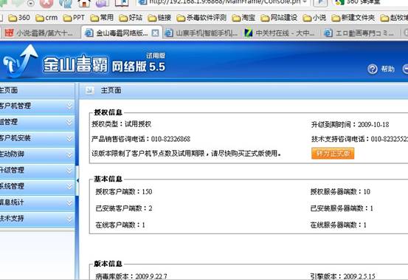
Task: Click the 授权客户端数：150 text
Action: pyautogui.click(x=124, y=191)
